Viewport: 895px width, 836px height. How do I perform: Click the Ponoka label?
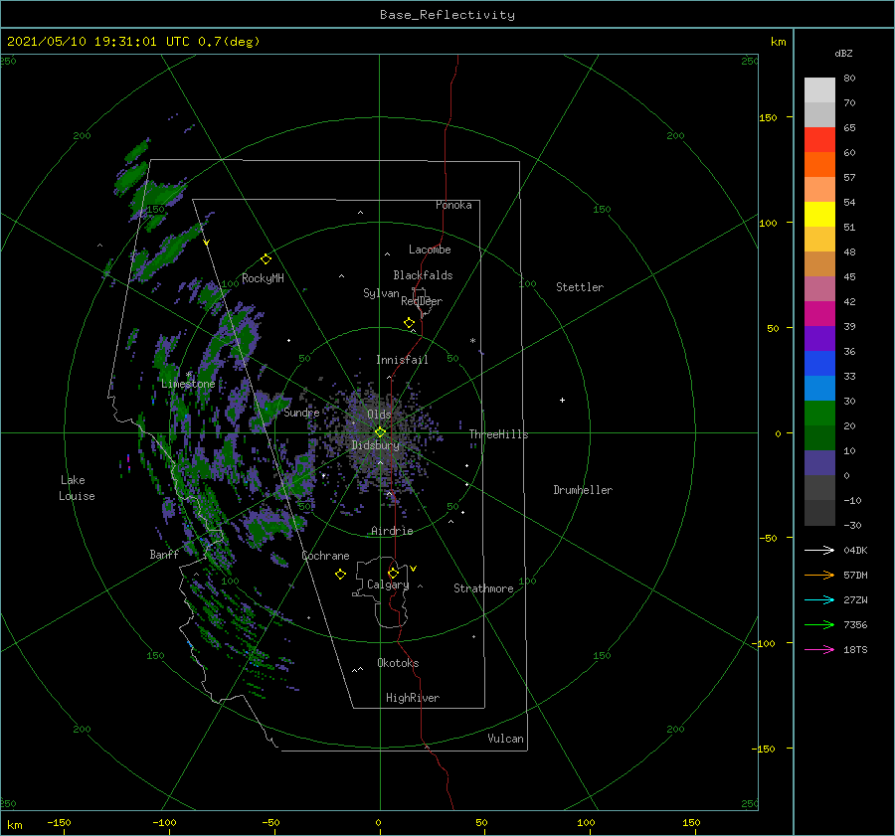pos(453,205)
